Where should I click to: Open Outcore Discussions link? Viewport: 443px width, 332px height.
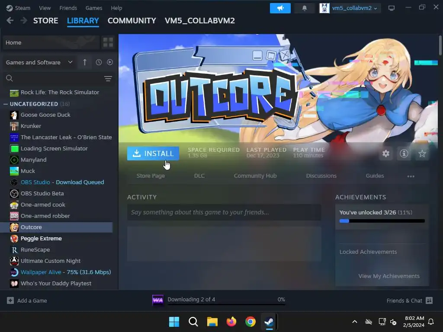321,176
